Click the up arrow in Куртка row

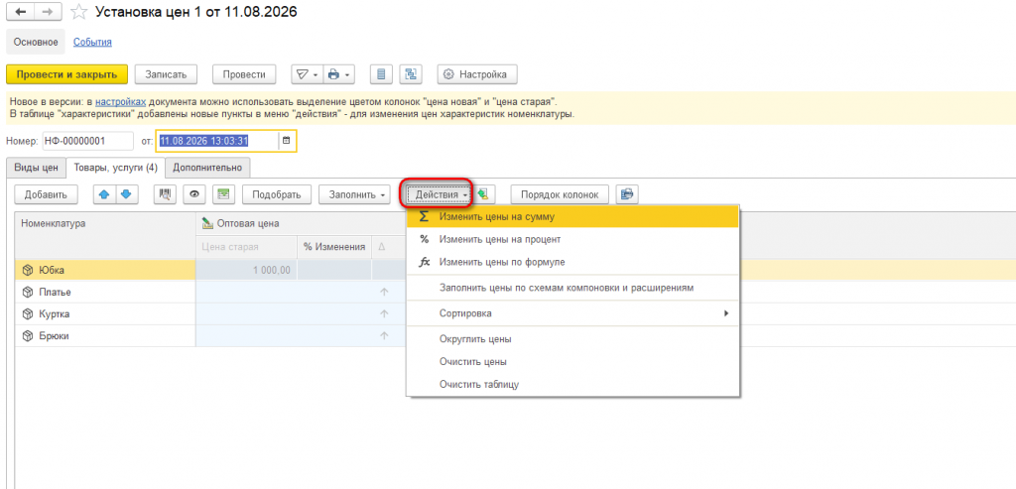point(384,314)
